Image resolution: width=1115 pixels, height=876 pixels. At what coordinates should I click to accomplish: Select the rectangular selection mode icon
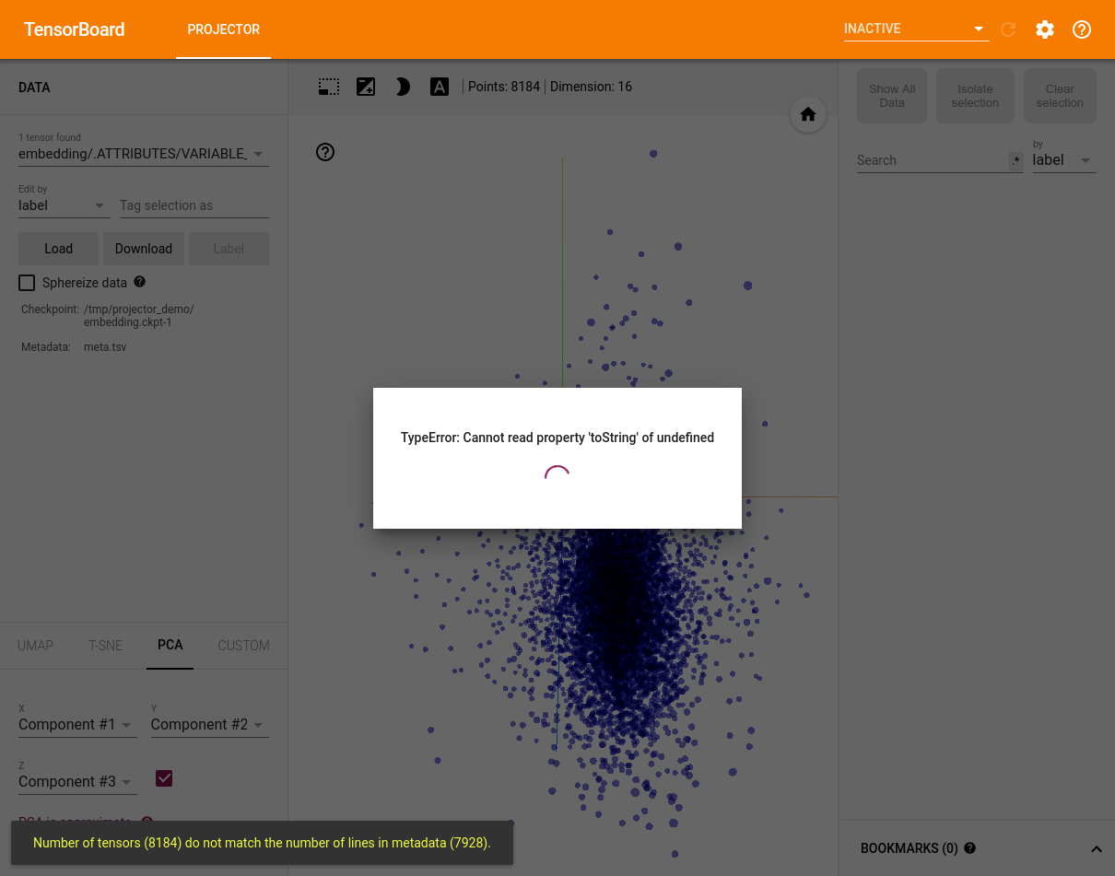[x=329, y=86]
